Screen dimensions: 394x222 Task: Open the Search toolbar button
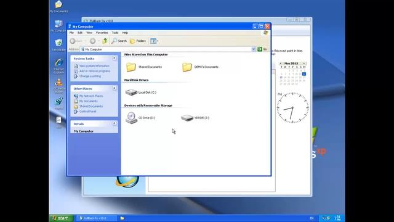click(119, 41)
